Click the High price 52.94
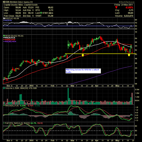The width and height of the screenshot is (142, 142). pos(18,10)
